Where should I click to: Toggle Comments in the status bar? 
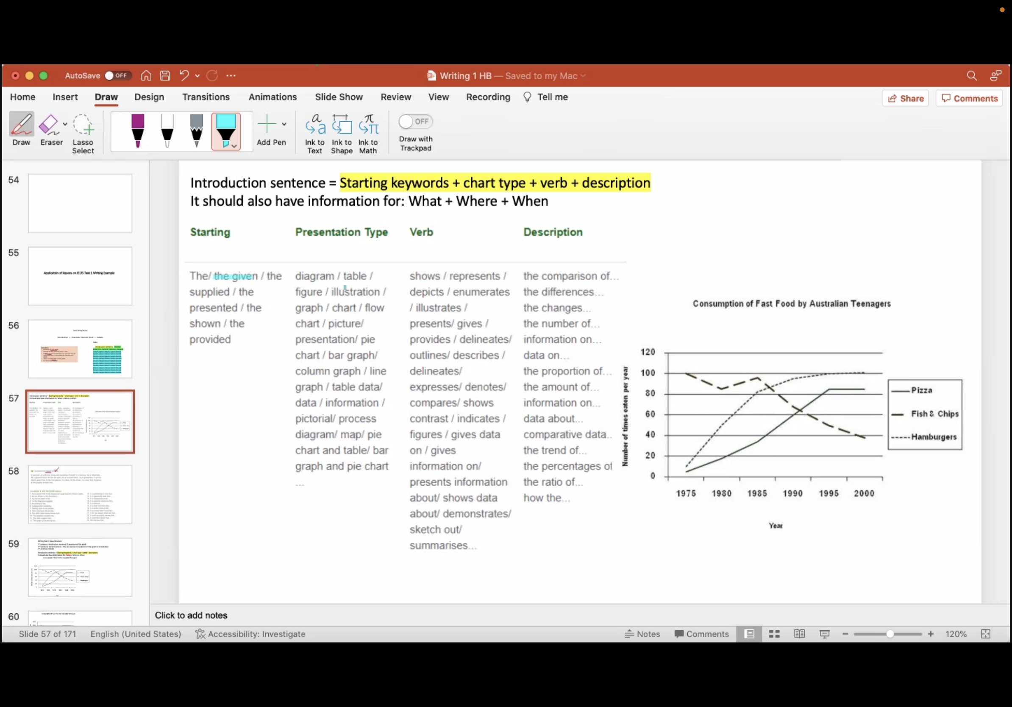point(702,634)
